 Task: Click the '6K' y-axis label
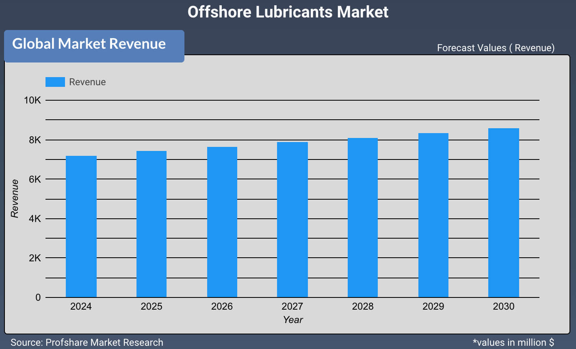(35, 179)
